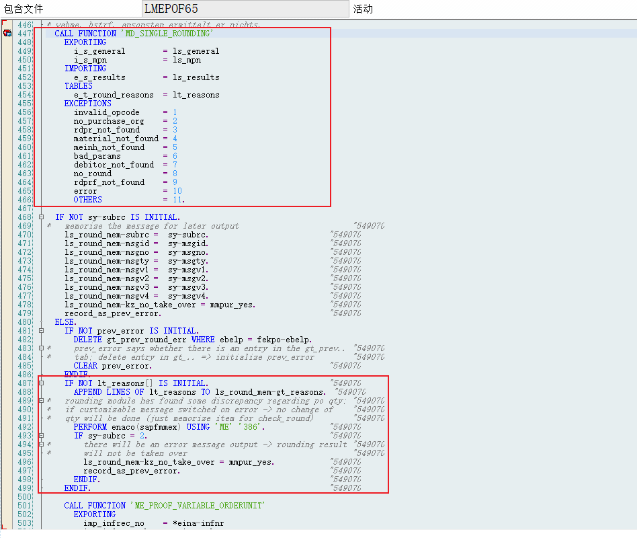Collapse the IF NOT lt_reasons block at line 487
Screen dimensions: 637x538
pyautogui.click(x=41, y=383)
